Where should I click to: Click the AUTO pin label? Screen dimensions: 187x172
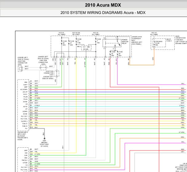25,106
